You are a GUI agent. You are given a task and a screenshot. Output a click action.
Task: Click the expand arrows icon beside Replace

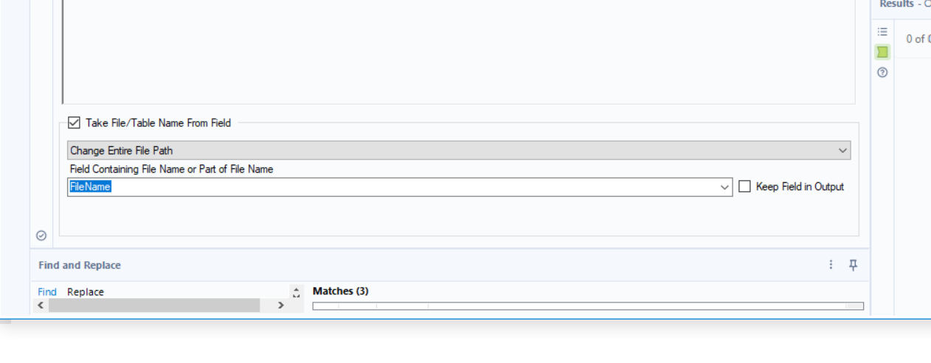point(297,292)
